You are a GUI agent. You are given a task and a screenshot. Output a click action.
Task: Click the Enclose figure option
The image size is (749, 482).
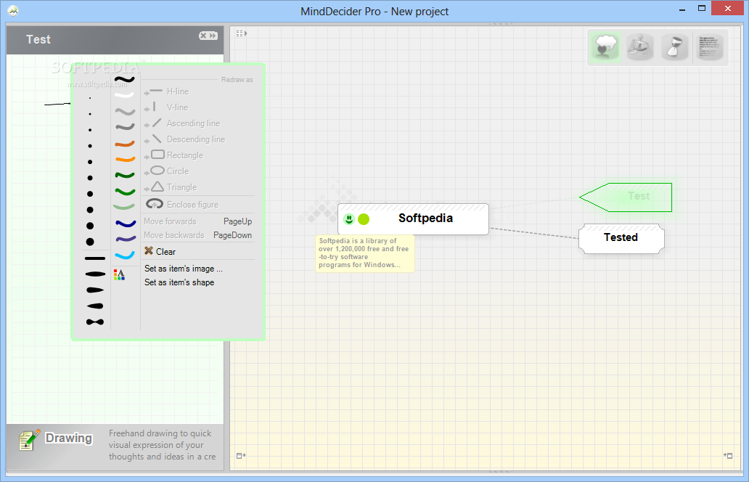pos(182,205)
